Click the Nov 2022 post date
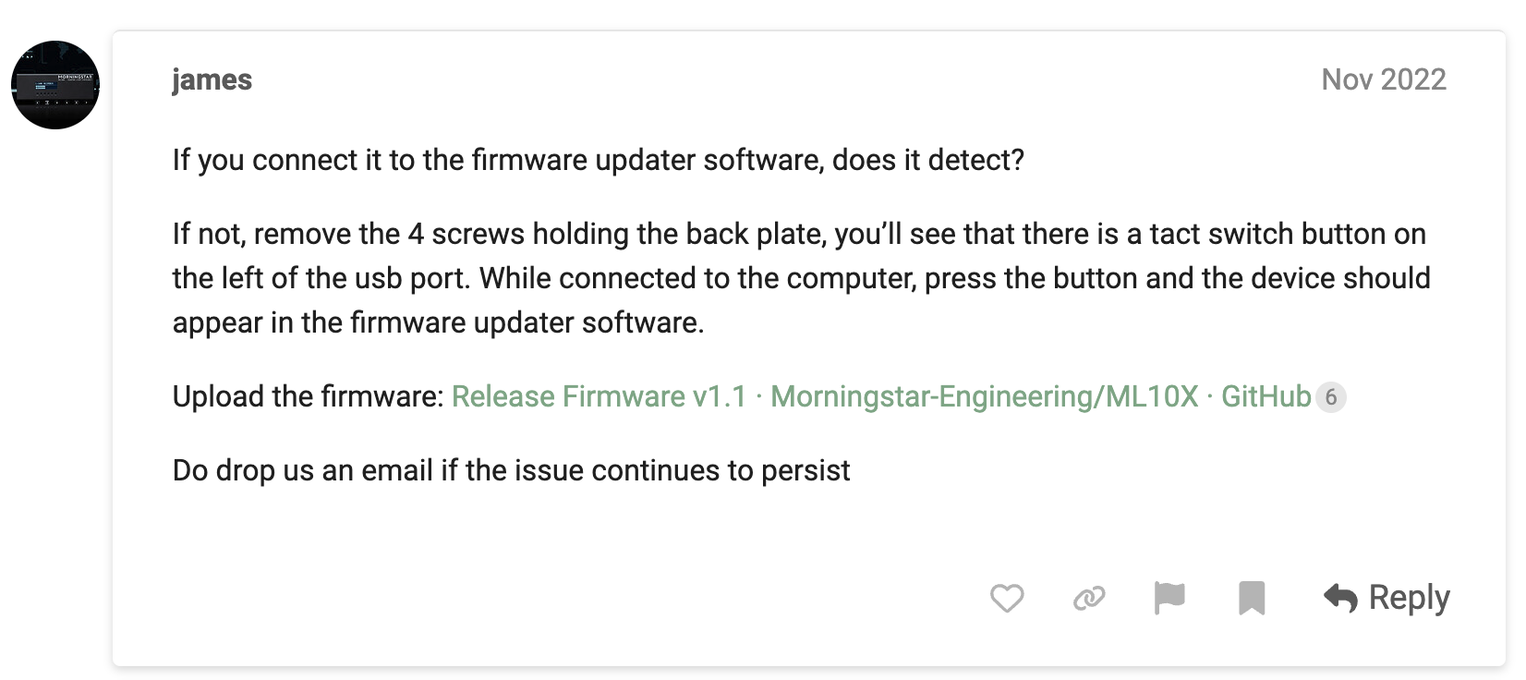The image size is (1526, 680). coord(1384,79)
